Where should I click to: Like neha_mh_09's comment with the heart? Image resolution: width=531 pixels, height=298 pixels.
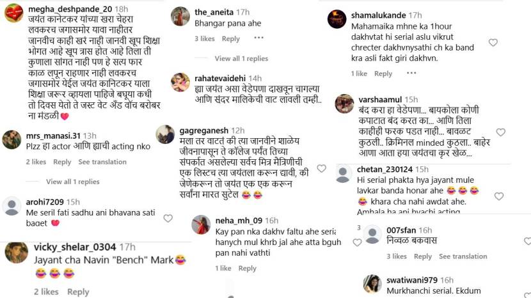coord(357,242)
